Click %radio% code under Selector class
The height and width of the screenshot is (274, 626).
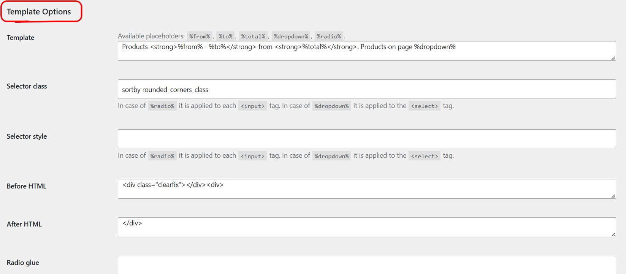tap(162, 106)
